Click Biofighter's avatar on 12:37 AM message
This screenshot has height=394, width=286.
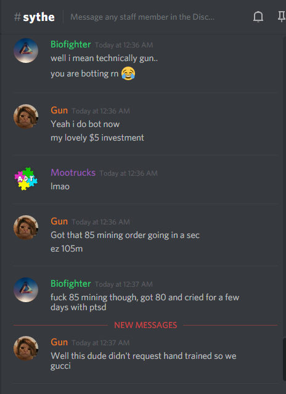[x=26, y=290]
